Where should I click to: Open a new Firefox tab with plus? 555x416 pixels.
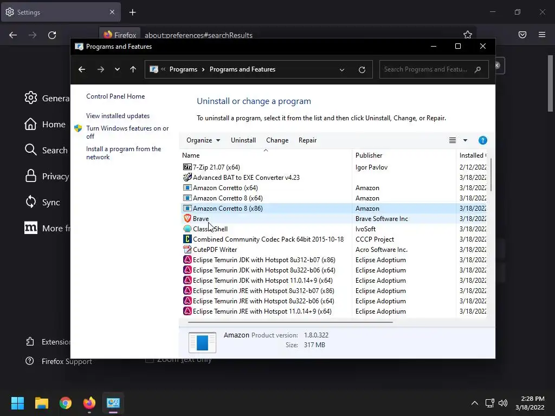click(x=132, y=12)
